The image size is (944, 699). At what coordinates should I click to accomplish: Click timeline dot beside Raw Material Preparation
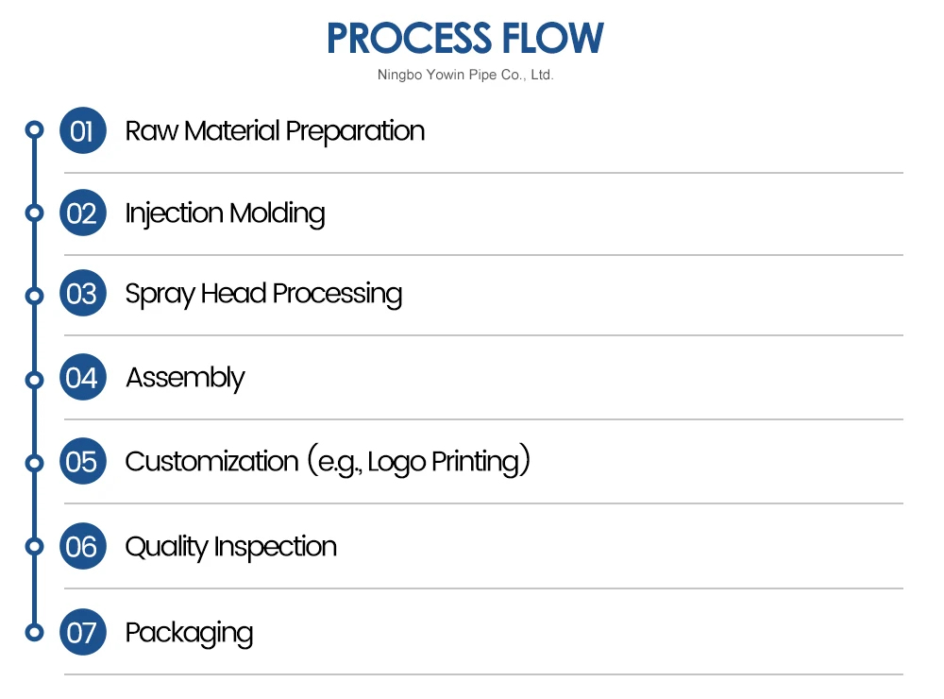pyautogui.click(x=35, y=129)
